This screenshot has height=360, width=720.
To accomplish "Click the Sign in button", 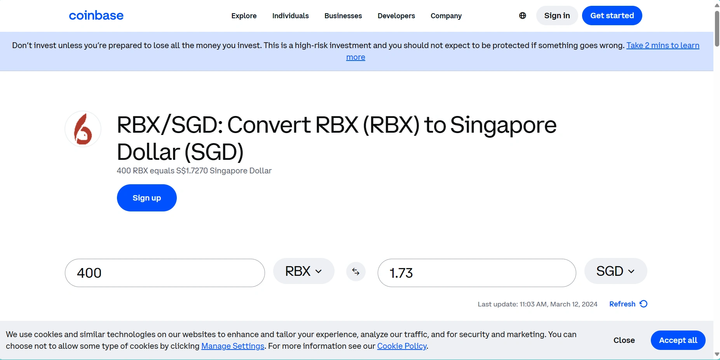I will 557,16.
